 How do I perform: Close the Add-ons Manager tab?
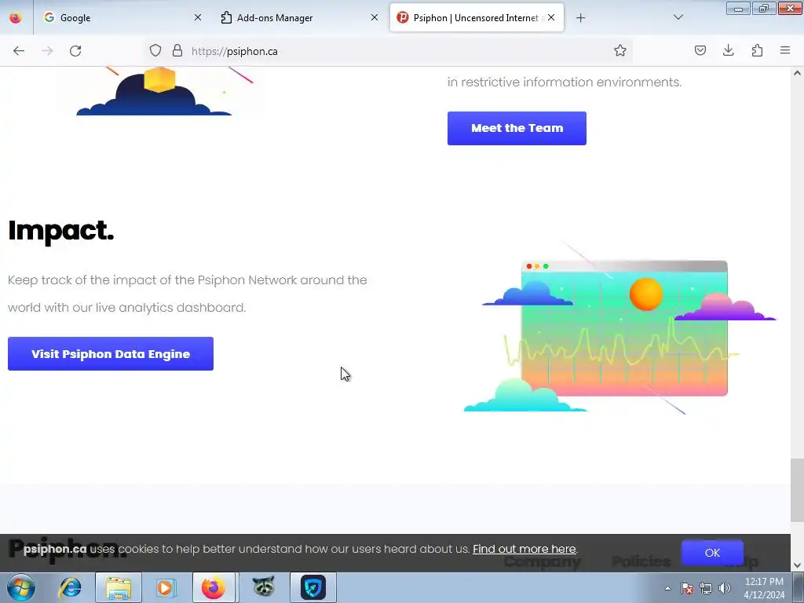click(375, 17)
